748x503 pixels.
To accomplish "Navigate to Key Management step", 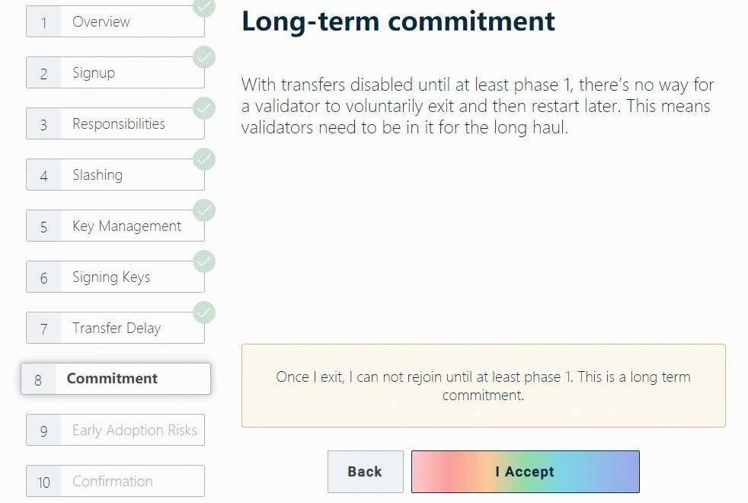I will (x=115, y=226).
